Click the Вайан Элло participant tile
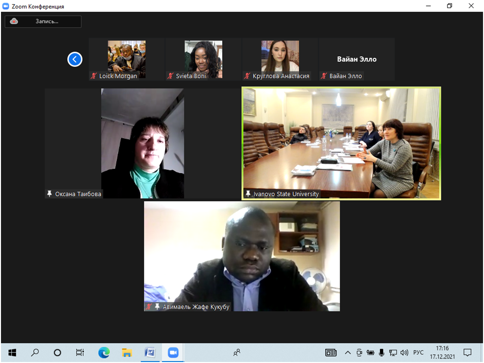Viewport: 484px width, 363px height. (x=356, y=59)
